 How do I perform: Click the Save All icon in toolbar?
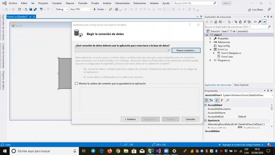tap(35, 9)
